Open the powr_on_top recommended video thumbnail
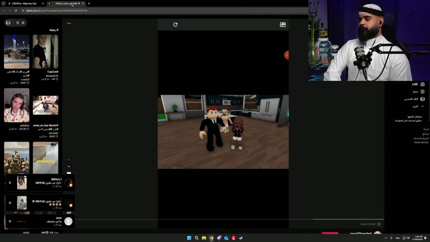The height and width of the screenshot is (242, 430). pos(45,105)
